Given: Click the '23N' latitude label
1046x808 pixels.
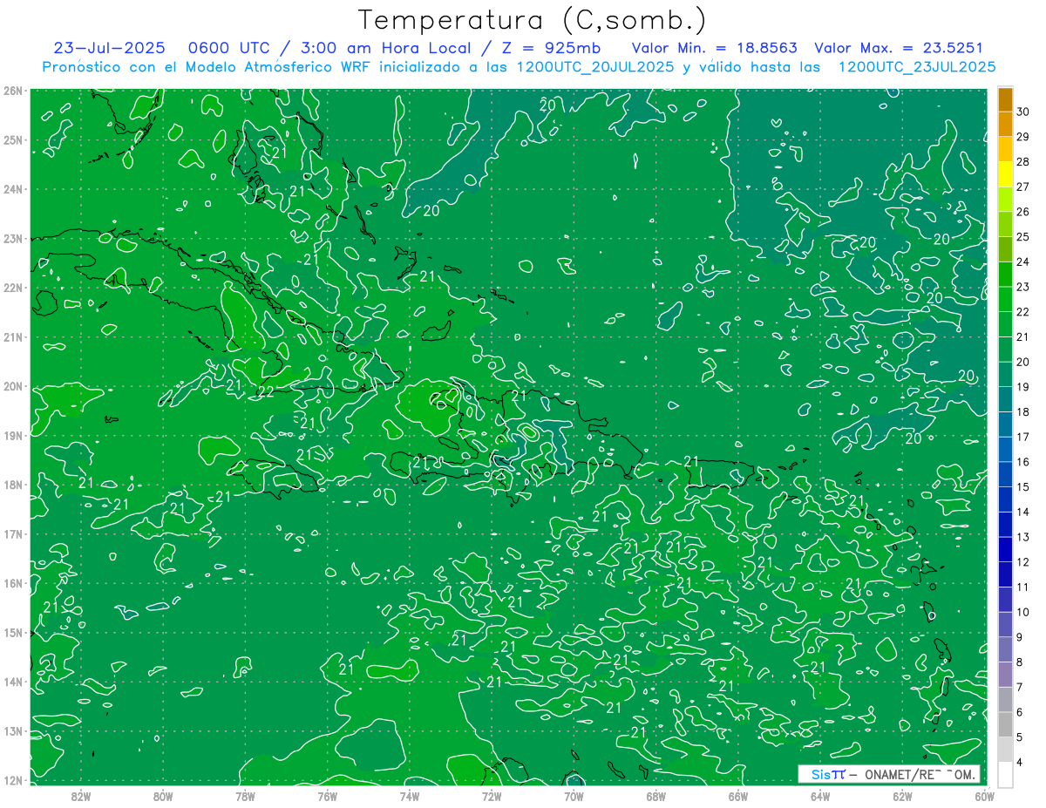Looking at the screenshot, I should click(x=13, y=238).
